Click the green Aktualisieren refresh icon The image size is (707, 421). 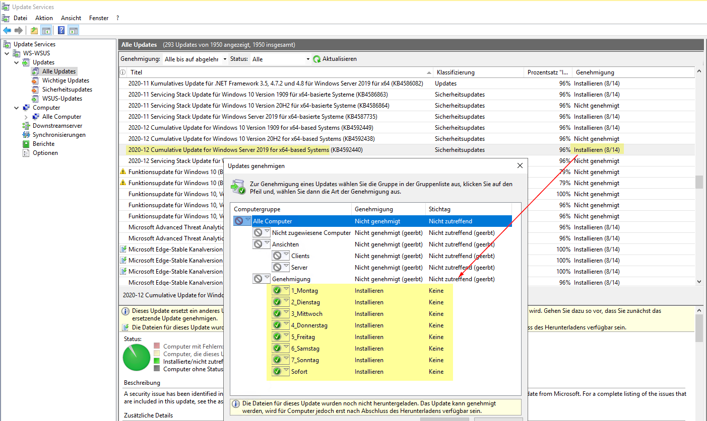317,59
